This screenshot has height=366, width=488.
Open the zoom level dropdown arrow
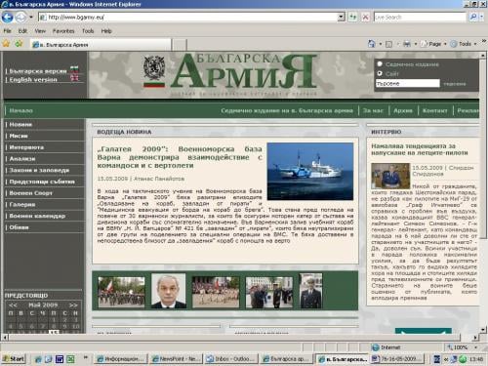475,347
